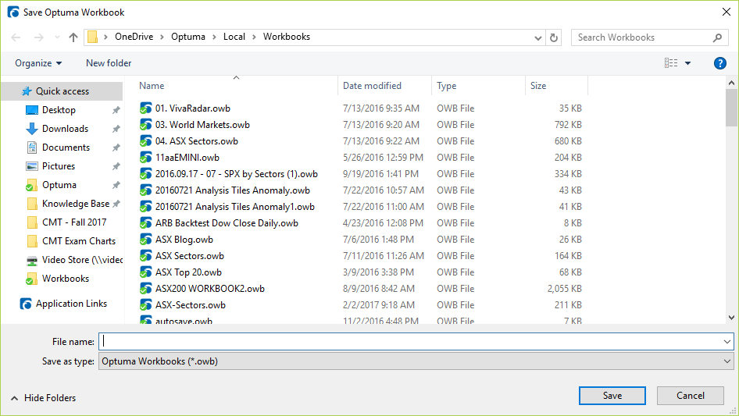Select 20160721 Analysis Tiles Anomaly1.owb

pyautogui.click(x=234, y=207)
